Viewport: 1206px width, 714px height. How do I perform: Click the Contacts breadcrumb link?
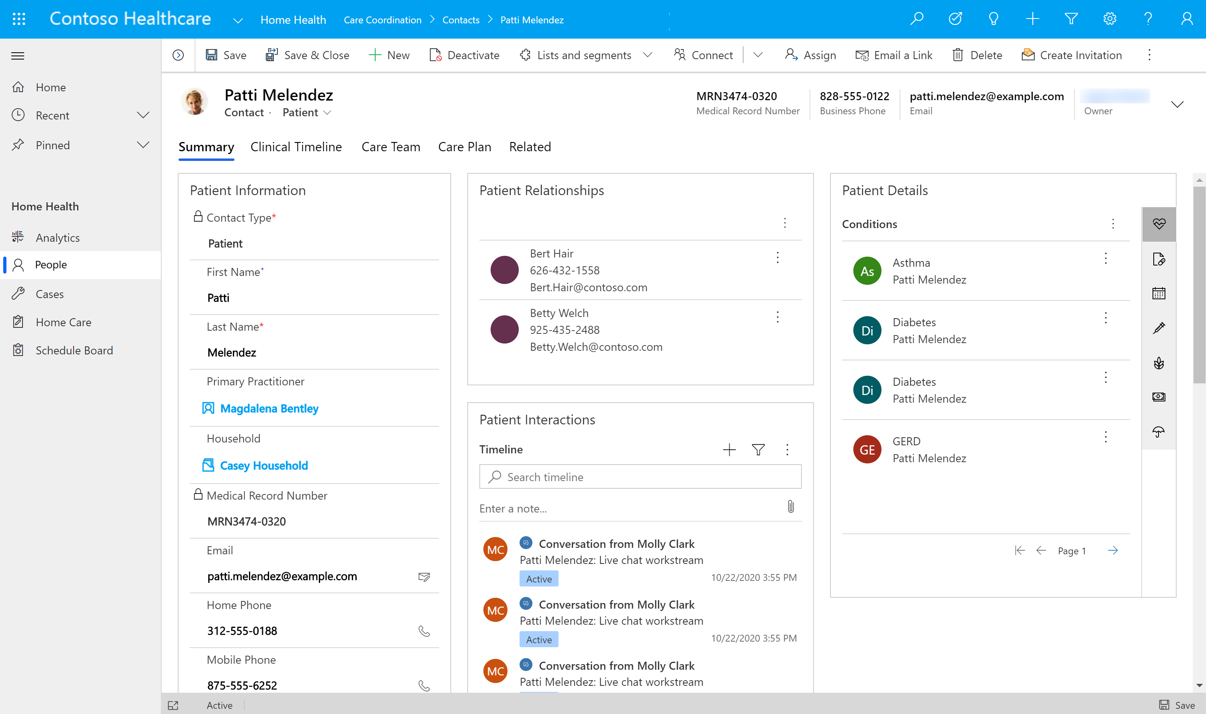coord(461,20)
